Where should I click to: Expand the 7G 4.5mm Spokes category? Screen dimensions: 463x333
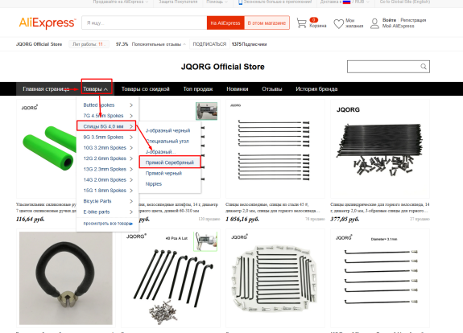coord(107,116)
